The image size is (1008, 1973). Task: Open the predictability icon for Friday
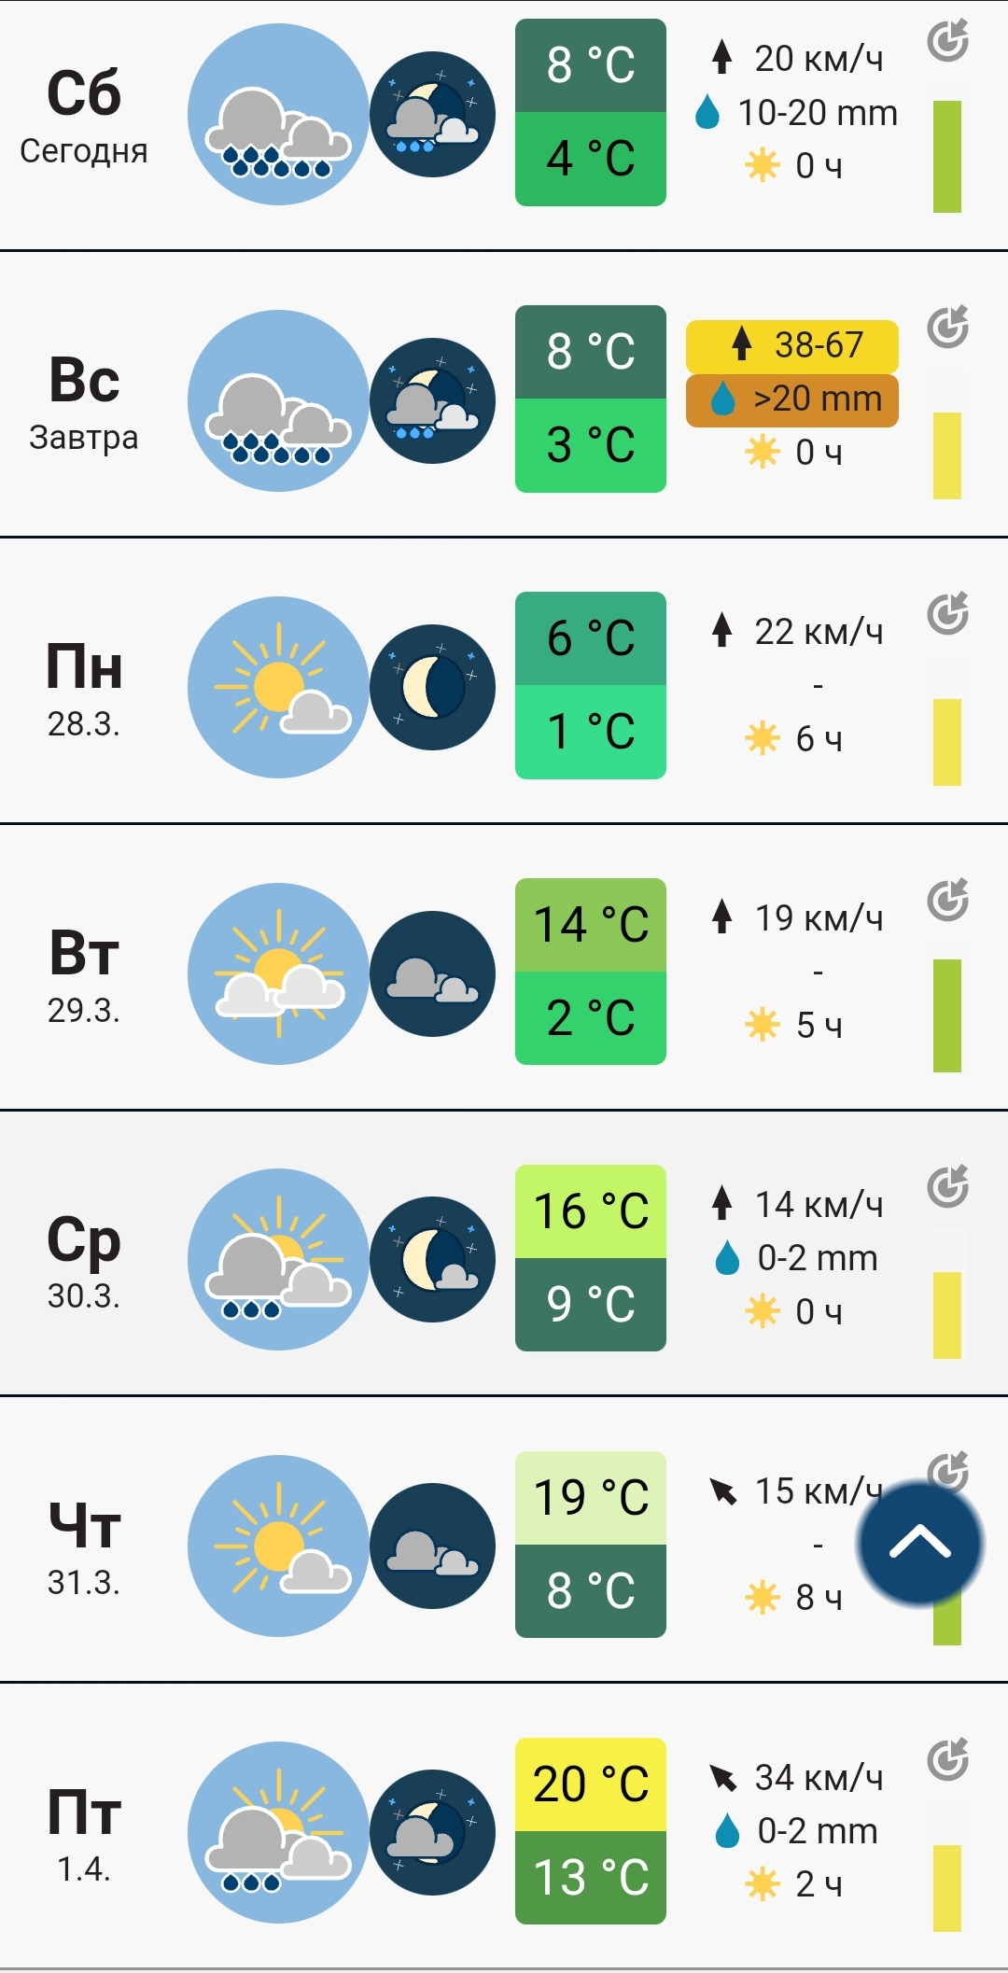[947, 1760]
